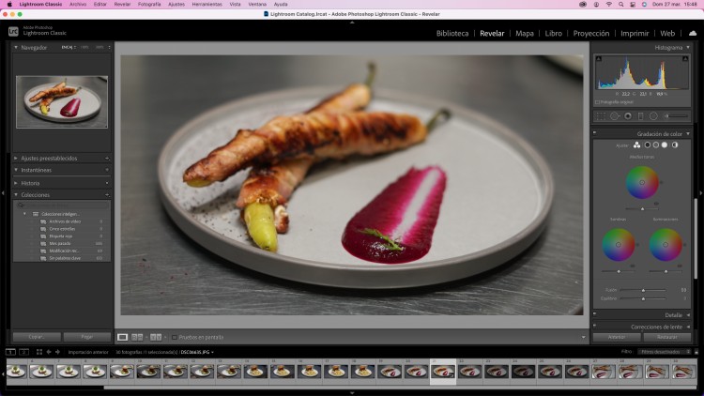Adjust the Equilibrio slider

[643, 298]
